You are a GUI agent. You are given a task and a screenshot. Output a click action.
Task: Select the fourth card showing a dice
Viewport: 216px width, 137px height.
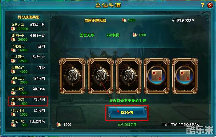coord(157,76)
